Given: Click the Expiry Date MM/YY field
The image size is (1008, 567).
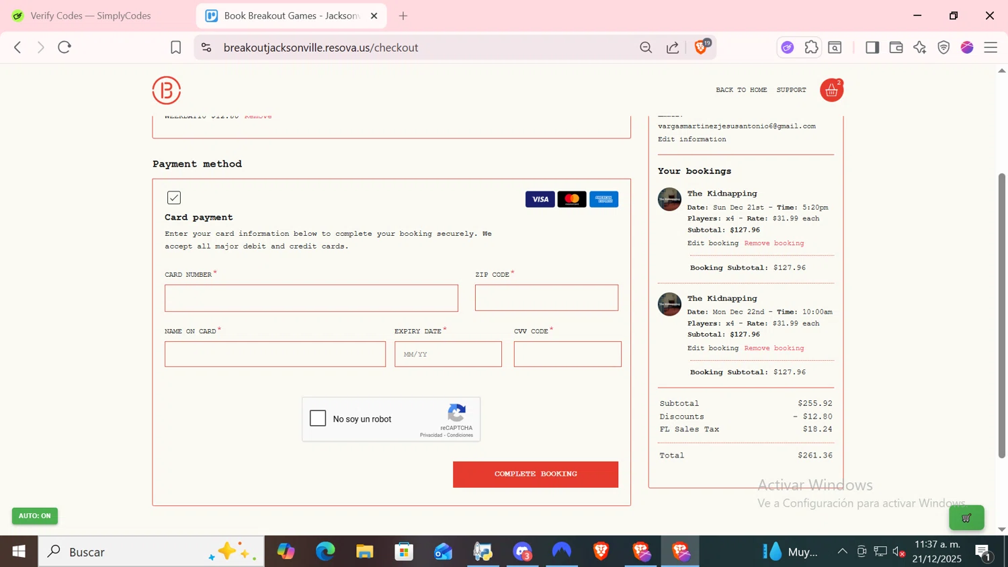Looking at the screenshot, I should [448, 354].
